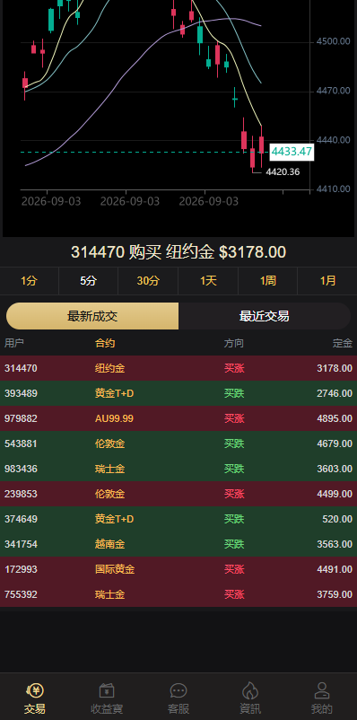Switch chart to 30分 interval
This screenshot has height=720, width=357.
click(x=148, y=281)
